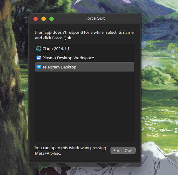This screenshot has height=175, width=178.
Task: Maximize the window with the green button
Action: 52,19
